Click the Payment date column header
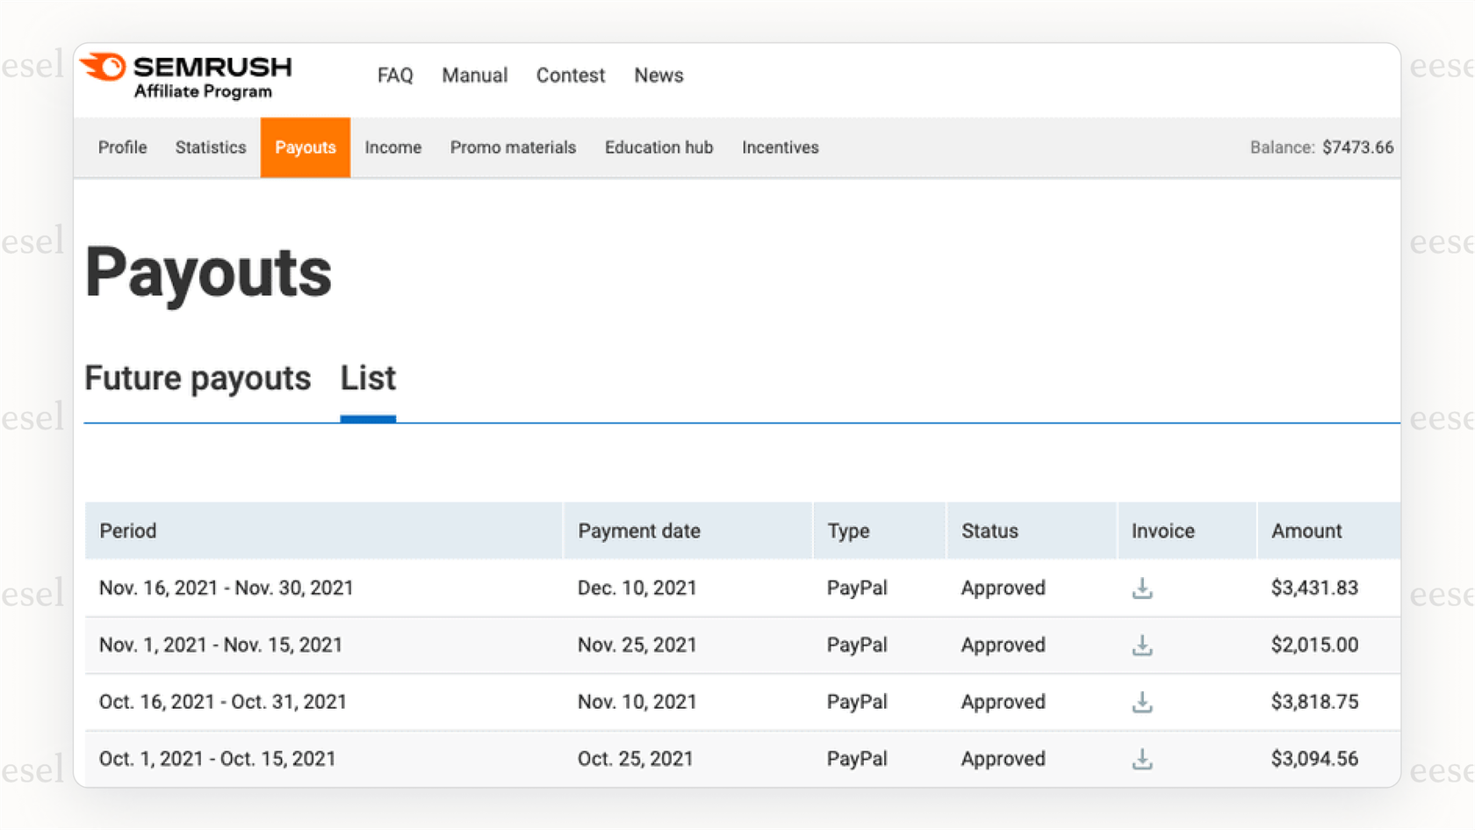The width and height of the screenshot is (1475, 830). 638,531
